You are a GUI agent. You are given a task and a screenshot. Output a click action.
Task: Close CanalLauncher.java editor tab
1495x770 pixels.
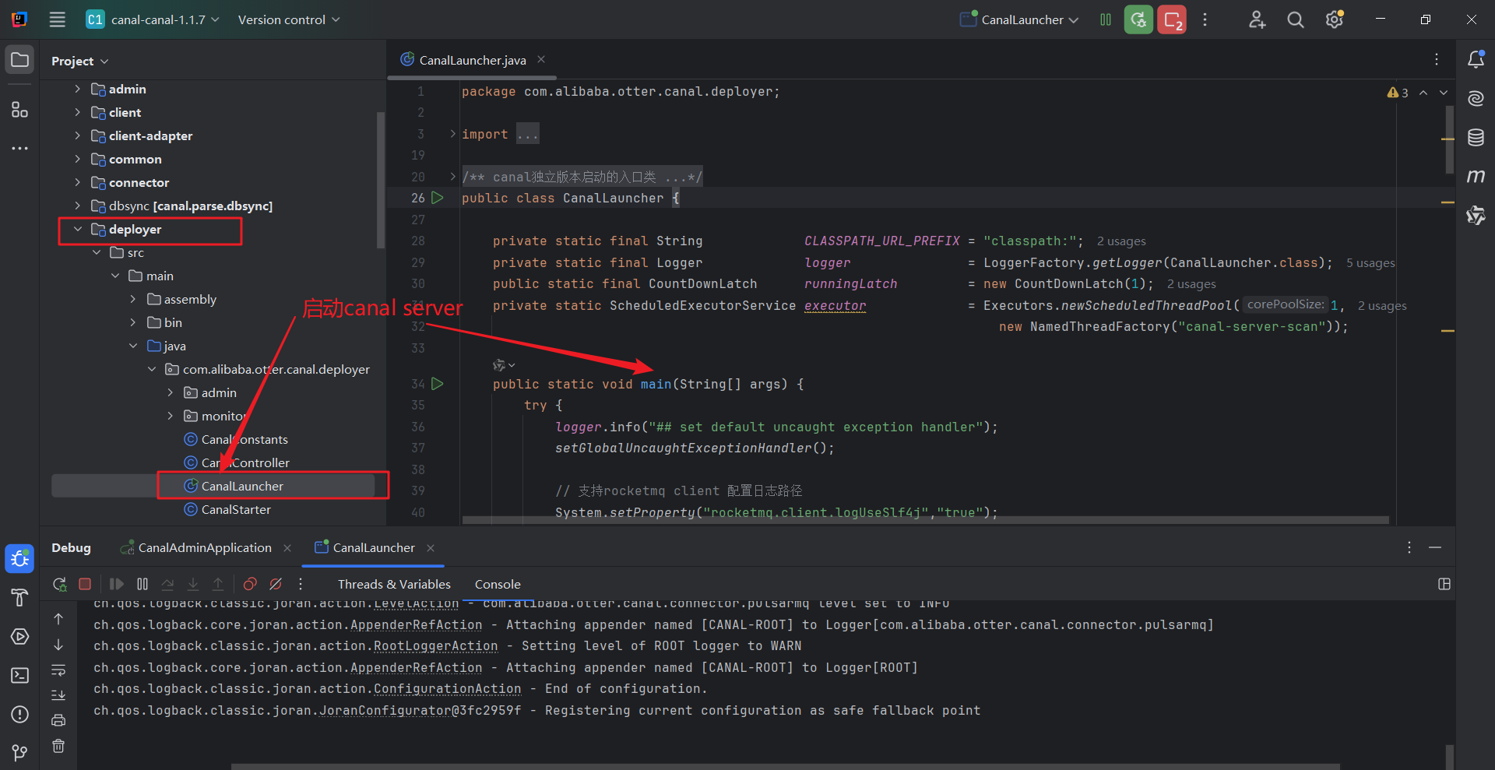pos(541,60)
